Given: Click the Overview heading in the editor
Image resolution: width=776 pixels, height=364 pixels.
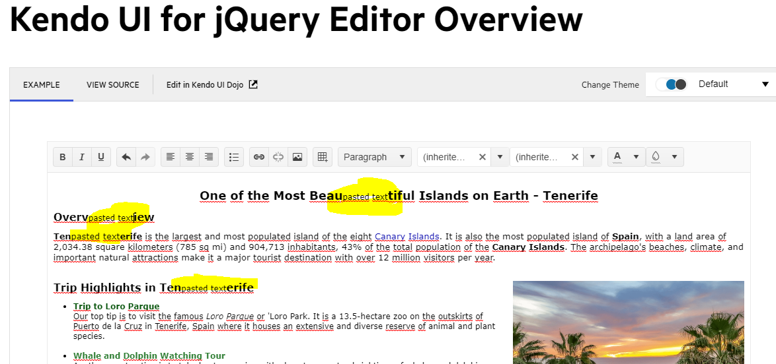Looking at the screenshot, I should pos(104,218).
